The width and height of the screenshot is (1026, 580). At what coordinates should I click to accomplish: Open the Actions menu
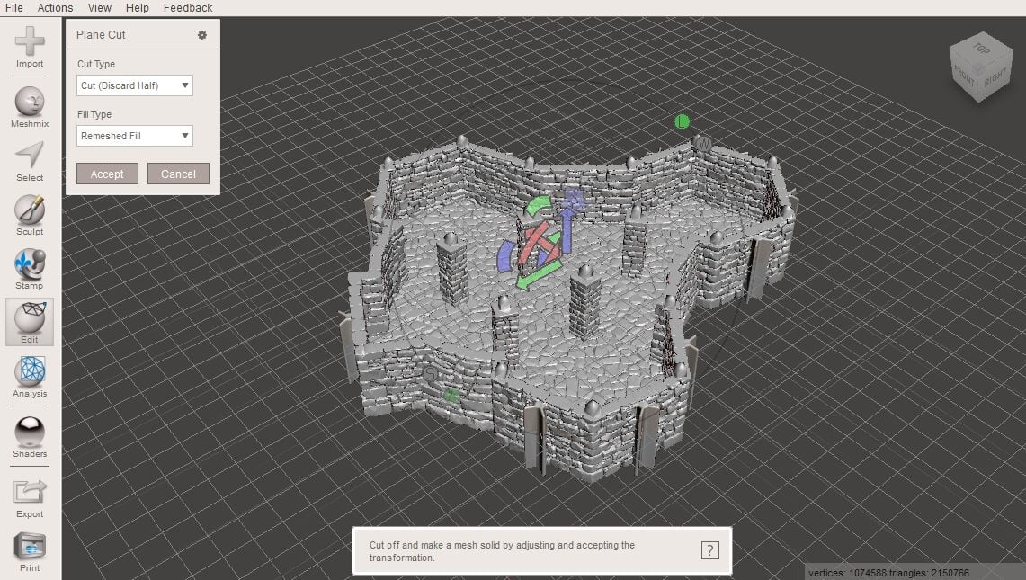[55, 8]
